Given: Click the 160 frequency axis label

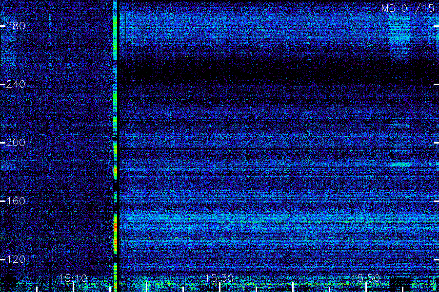Looking at the screenshot, I should 16,201.
